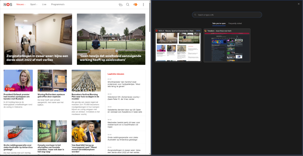Click the red ship in ice photo
This screenshot has width=303, height=156.
18,131
